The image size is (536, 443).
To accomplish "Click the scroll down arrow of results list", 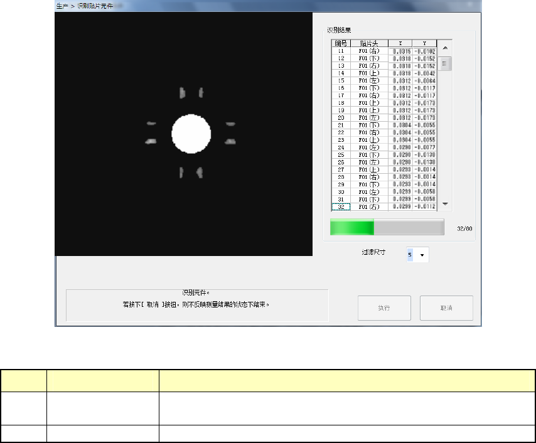I will tap(445, 204).
